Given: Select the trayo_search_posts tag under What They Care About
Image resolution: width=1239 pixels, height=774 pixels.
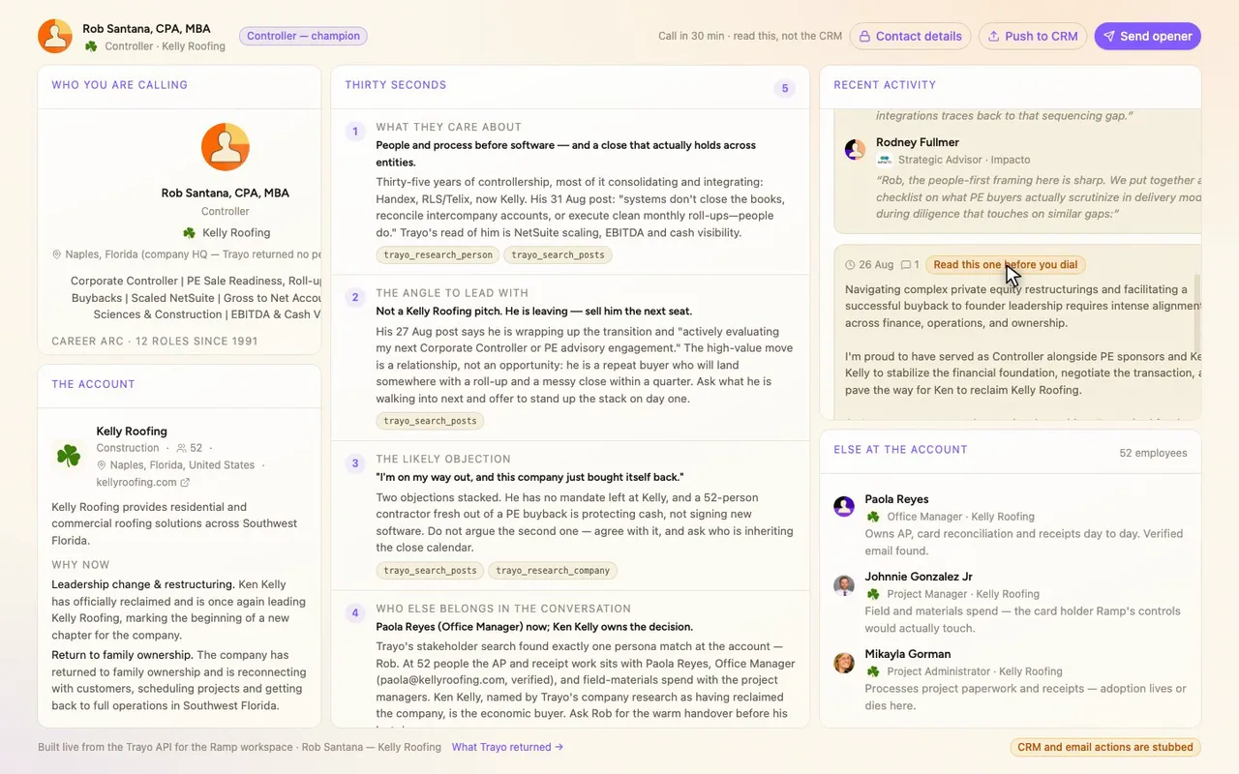Looking at the screenshot, I should (x=558, y=255).
